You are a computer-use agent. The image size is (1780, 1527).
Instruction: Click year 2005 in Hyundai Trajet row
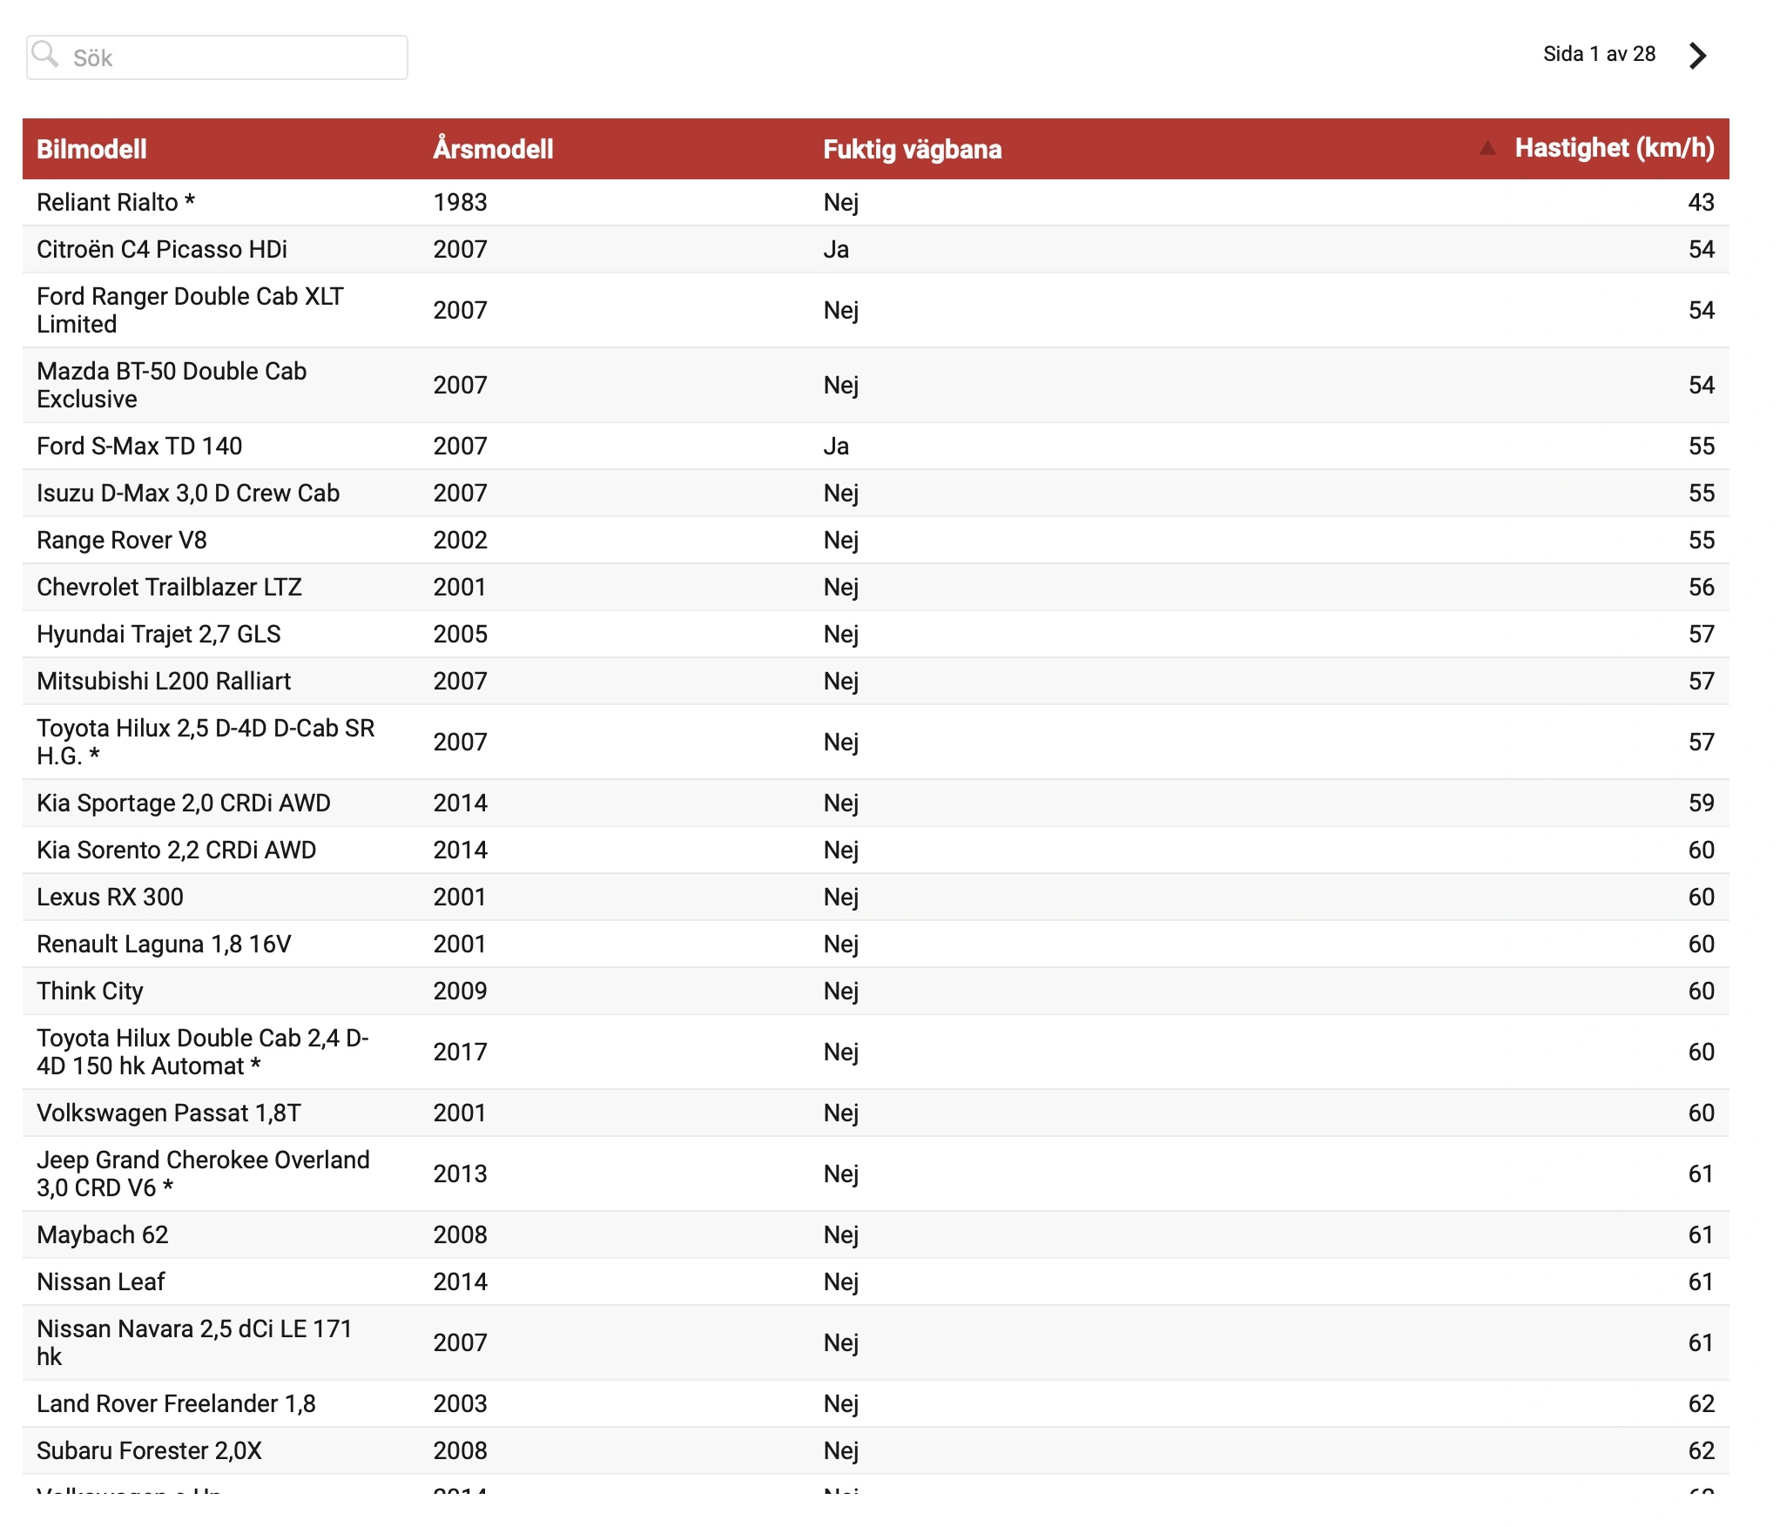[x=461, y=634]
